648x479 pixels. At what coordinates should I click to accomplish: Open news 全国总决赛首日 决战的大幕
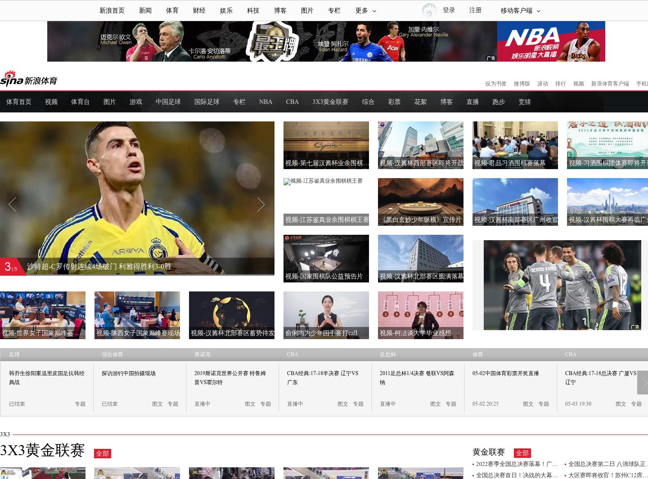[x=517, y=475]
